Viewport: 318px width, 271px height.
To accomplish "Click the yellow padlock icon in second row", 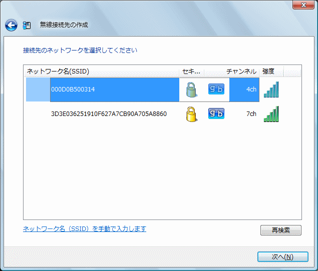I will [190, 114].
